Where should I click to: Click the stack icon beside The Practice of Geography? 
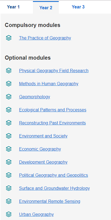pyautogui.click(x=9, y=38)
